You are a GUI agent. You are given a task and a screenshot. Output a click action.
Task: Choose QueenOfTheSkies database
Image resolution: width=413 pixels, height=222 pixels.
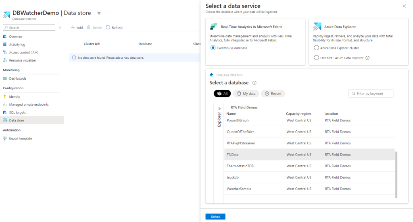tap(309, 132)
